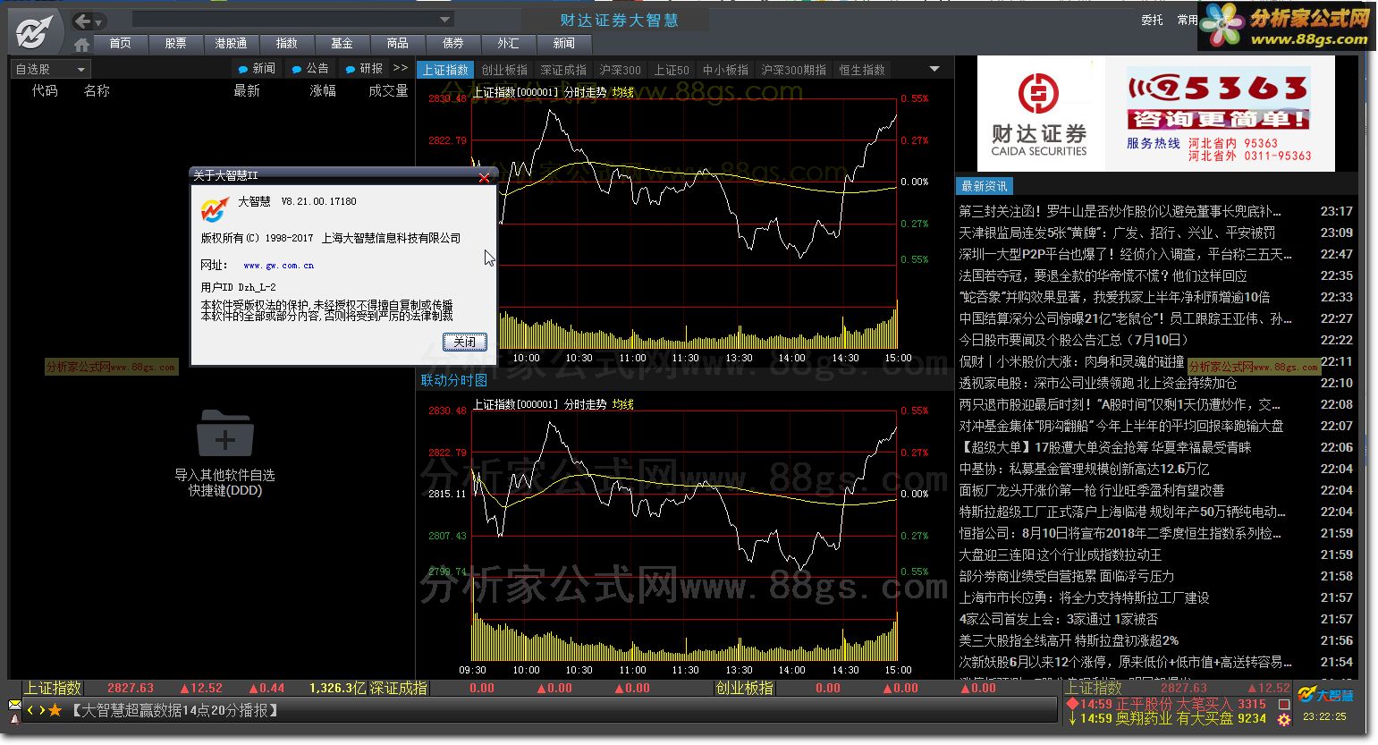The width and height of the screenshot is (1378, 745).
Task: Sort by the 成交量 column header
Action: tap(388, 90)
